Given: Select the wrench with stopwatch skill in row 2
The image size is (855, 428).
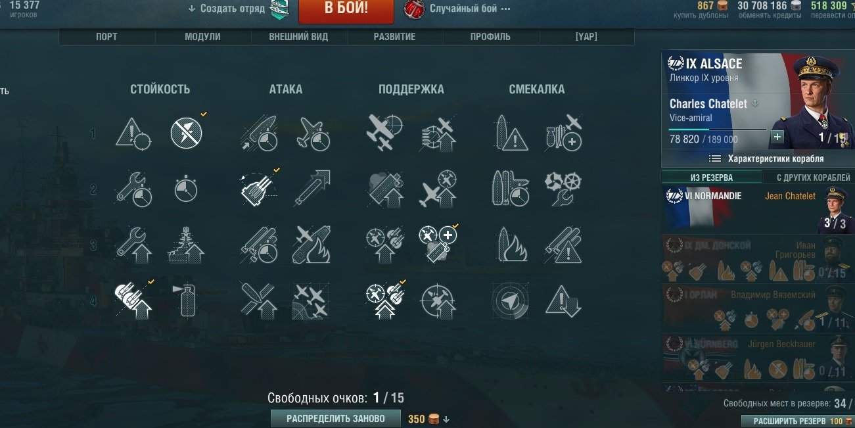Looking at the screenshot, I should tap(133, 189).
